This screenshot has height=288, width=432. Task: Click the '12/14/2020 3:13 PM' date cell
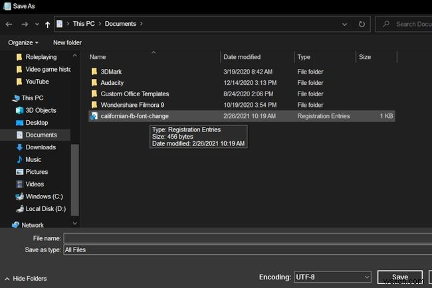[250, 83]
